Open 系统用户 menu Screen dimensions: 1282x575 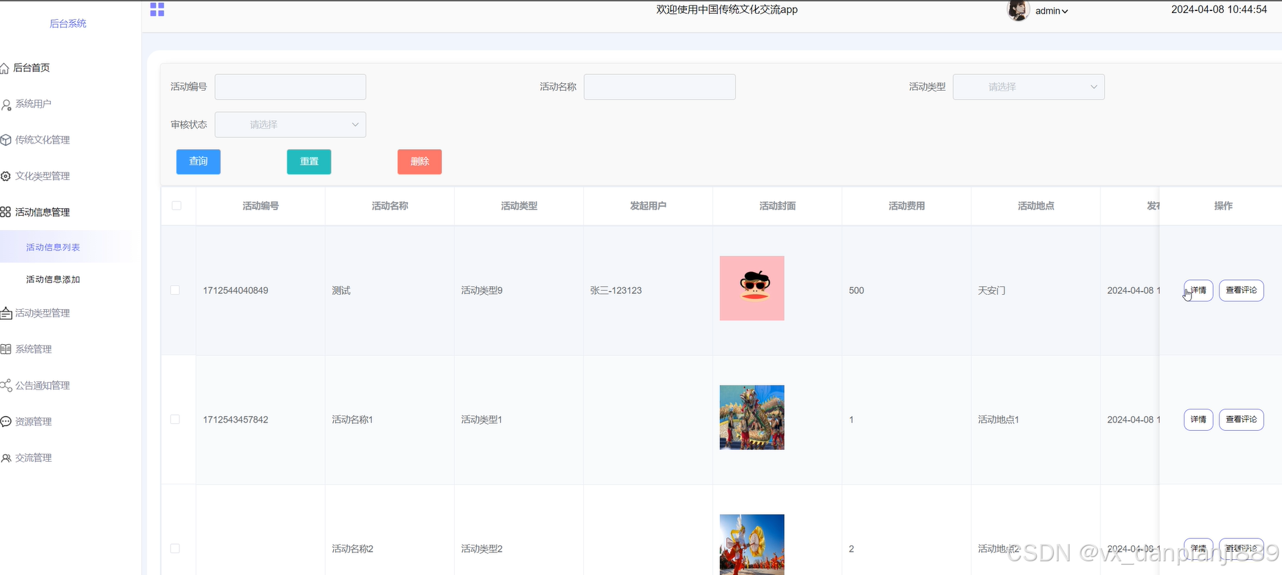click(x=34, y=104)
